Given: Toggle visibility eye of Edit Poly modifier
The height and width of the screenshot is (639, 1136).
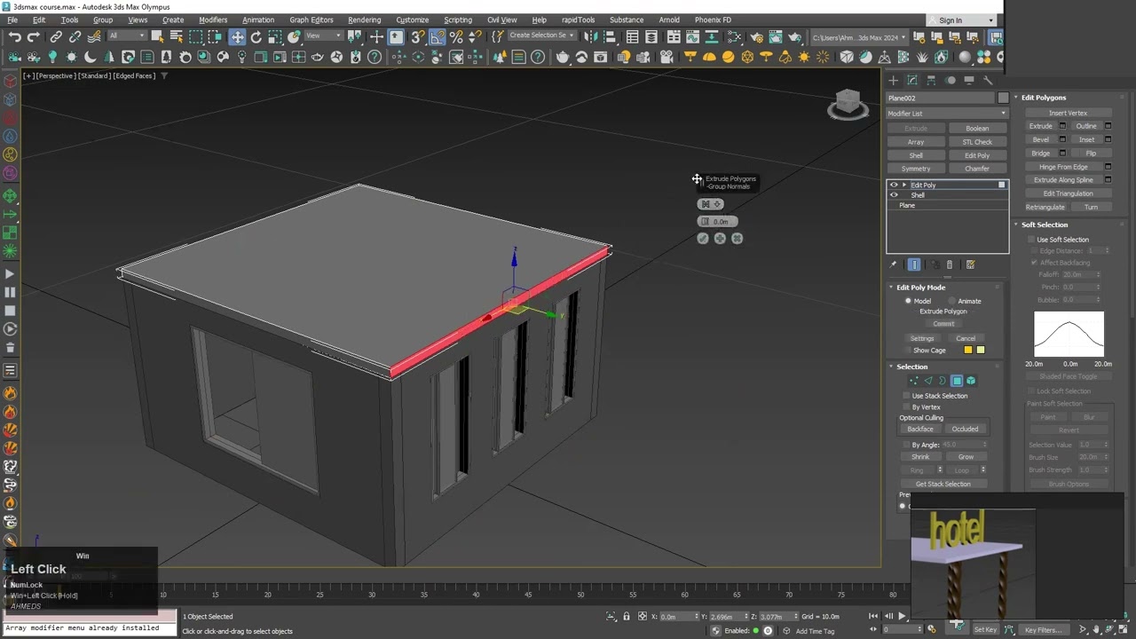Looking at the screenshot, I should [x=894, y=185].
